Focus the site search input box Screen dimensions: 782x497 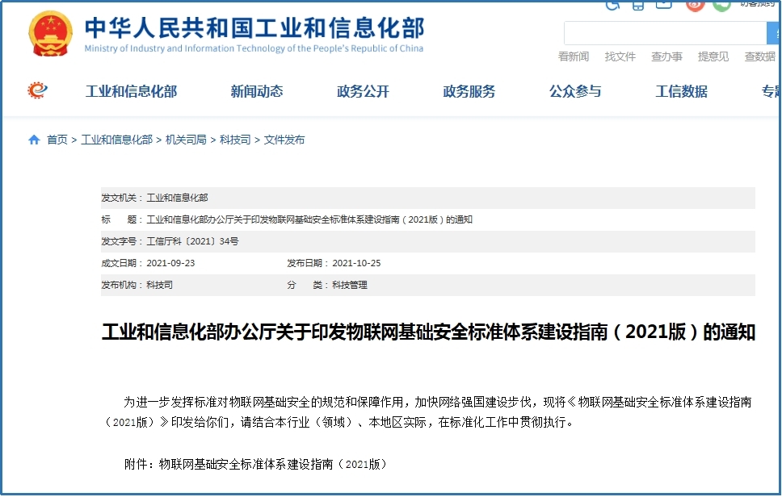click(x=665, y=33)
